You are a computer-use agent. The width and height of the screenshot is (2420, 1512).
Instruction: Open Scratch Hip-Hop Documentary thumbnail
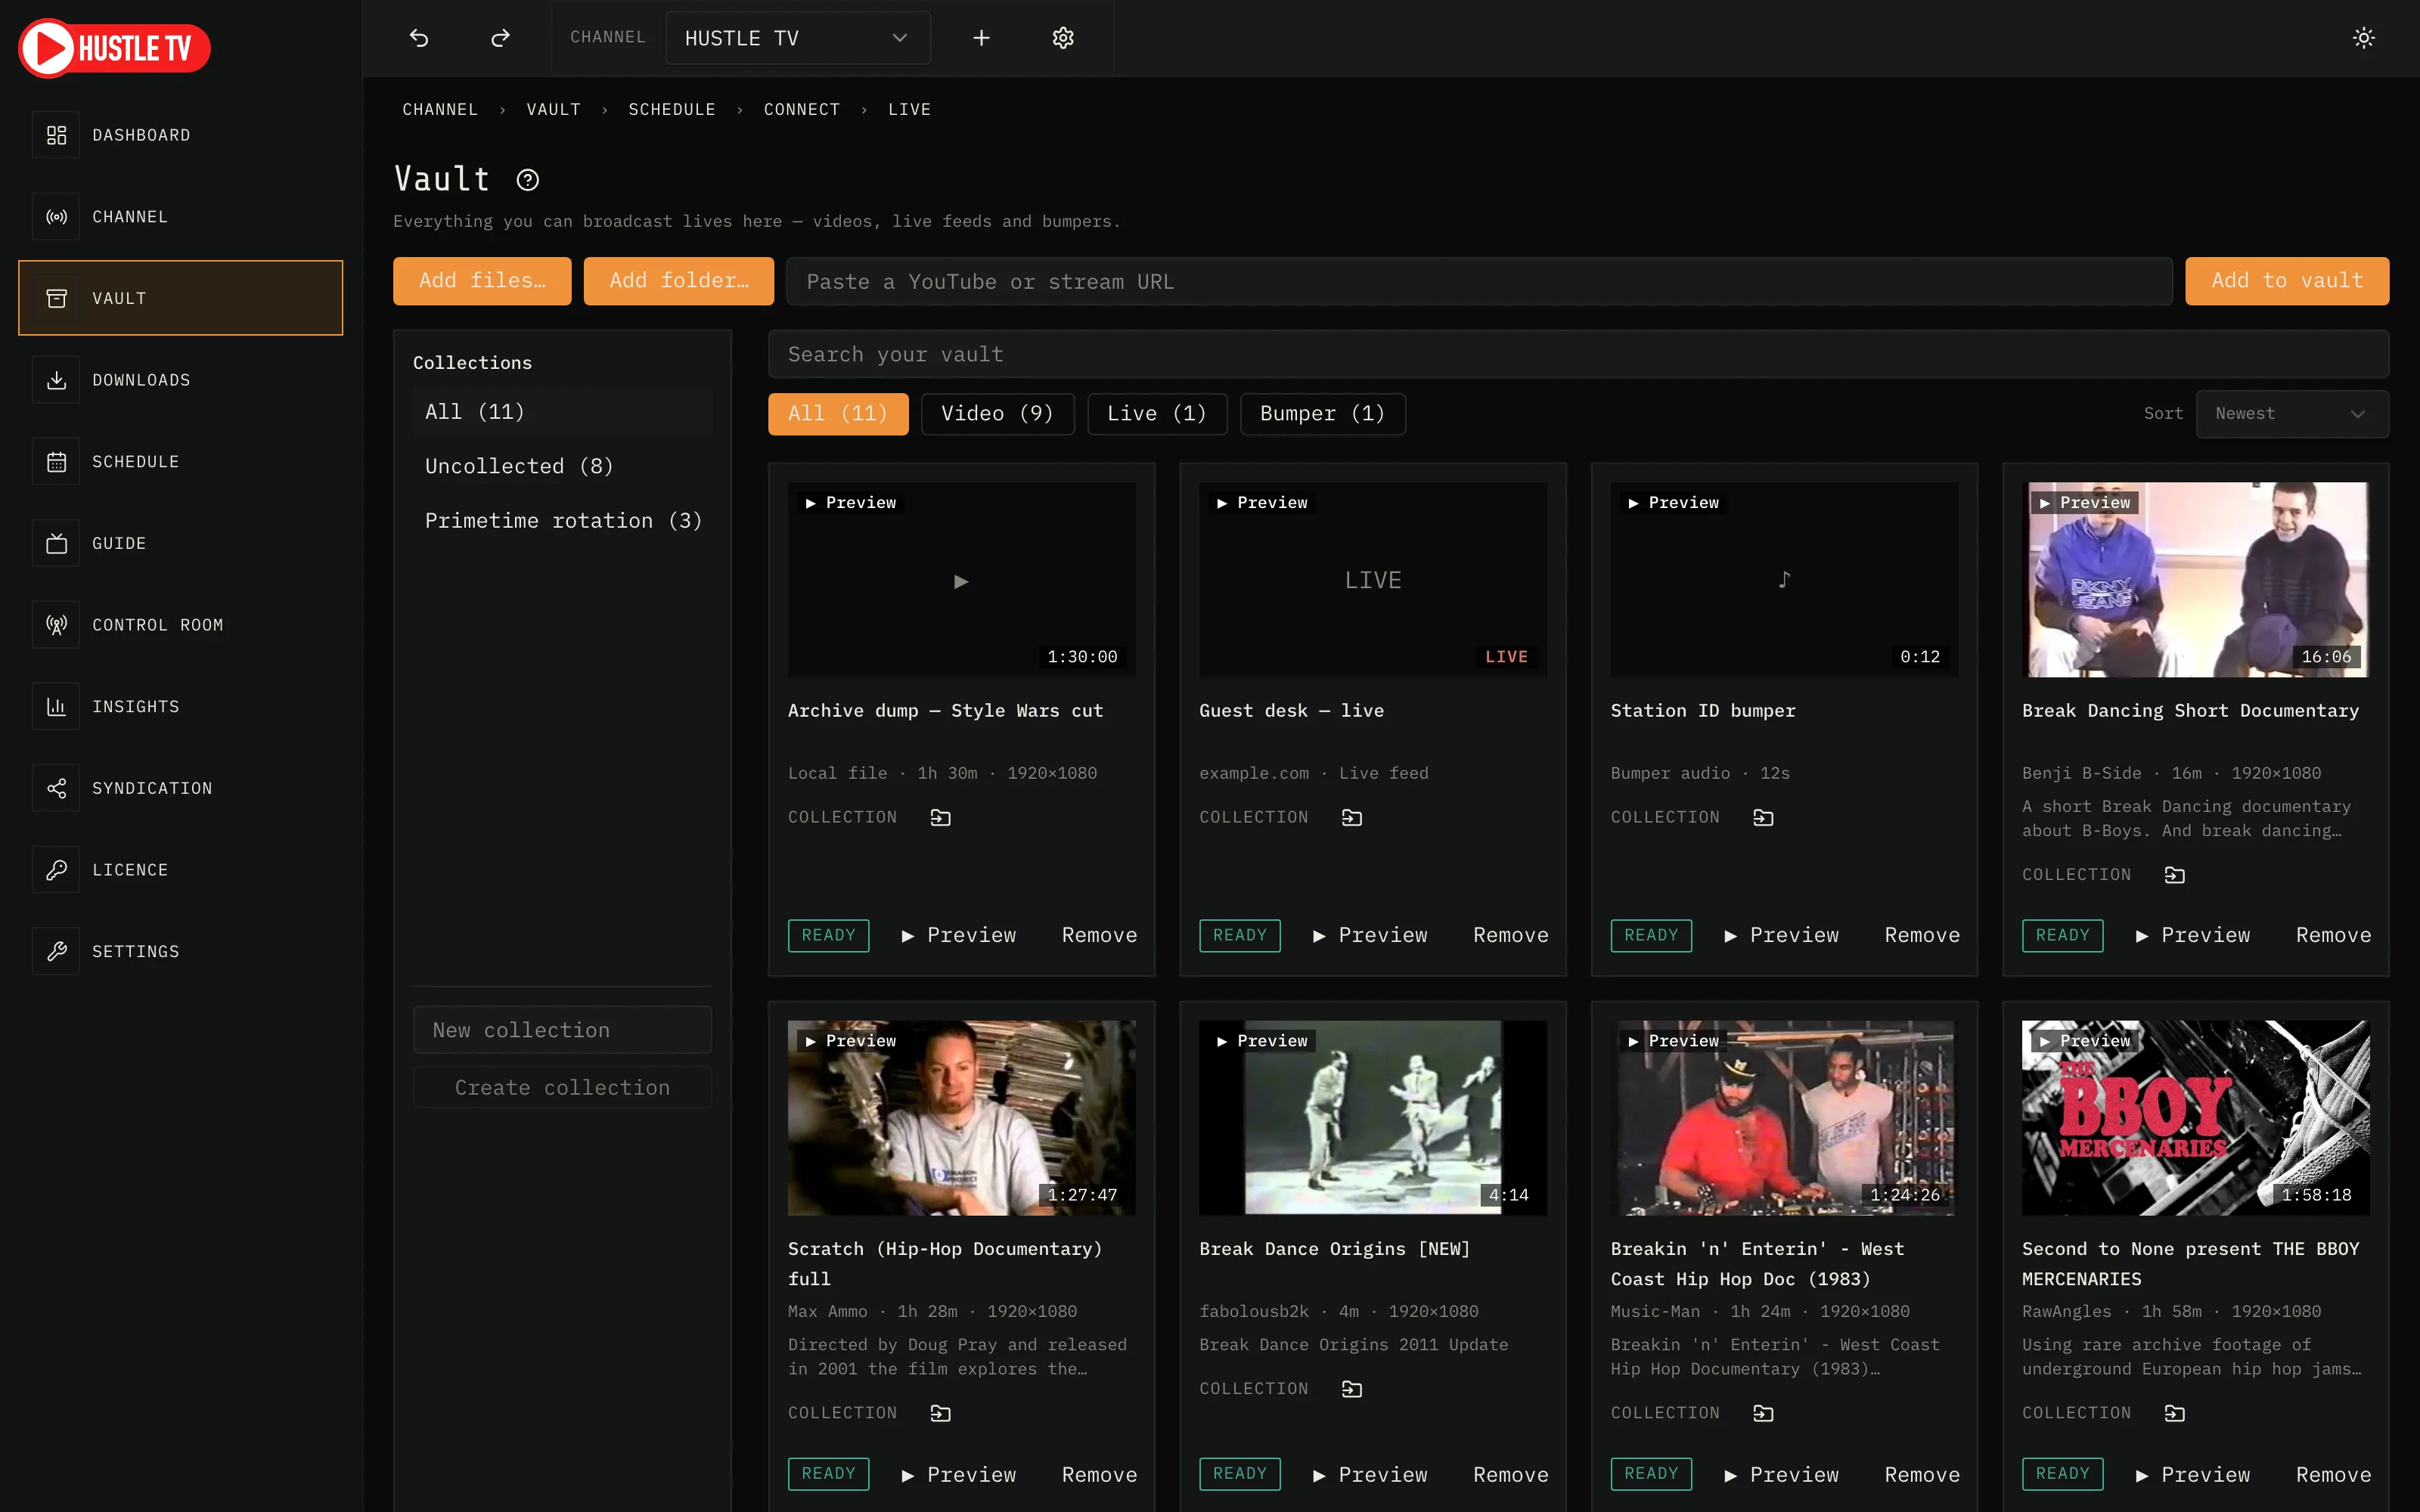961,1118
